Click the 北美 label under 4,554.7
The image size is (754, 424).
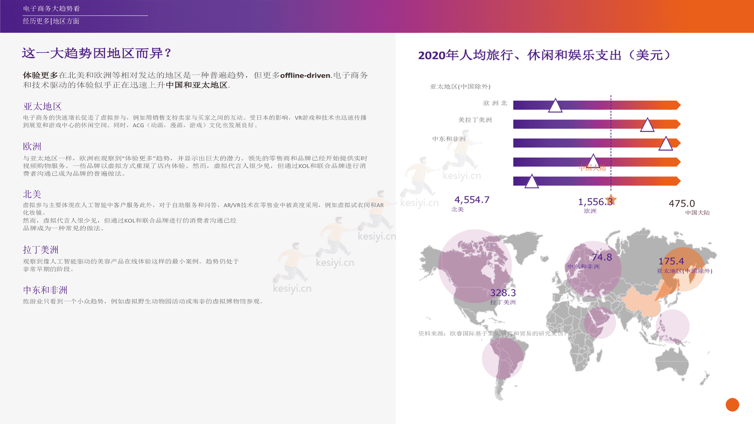click(x=457, y=209)
